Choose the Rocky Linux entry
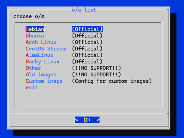This screenshot has height=138, width=184. click(43, 61)
